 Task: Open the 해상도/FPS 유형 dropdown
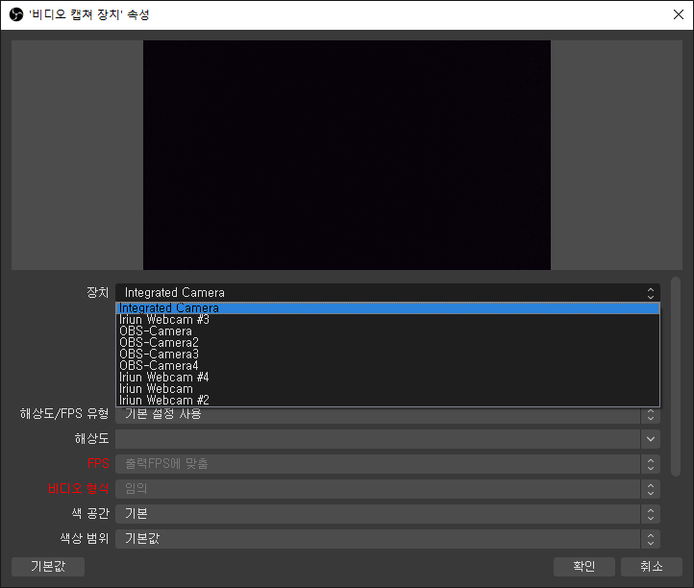387,414
